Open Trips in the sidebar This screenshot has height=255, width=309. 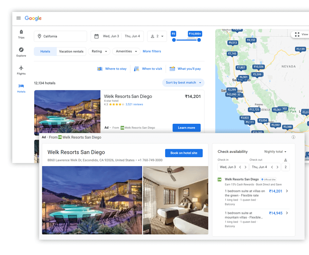click(21, 34)
